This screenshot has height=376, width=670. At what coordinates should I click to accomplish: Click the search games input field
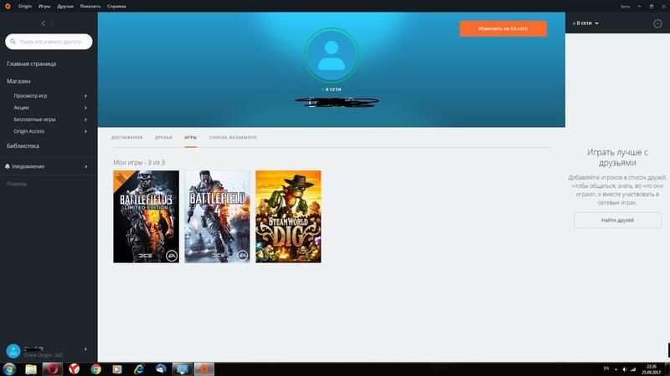point(49,42)
